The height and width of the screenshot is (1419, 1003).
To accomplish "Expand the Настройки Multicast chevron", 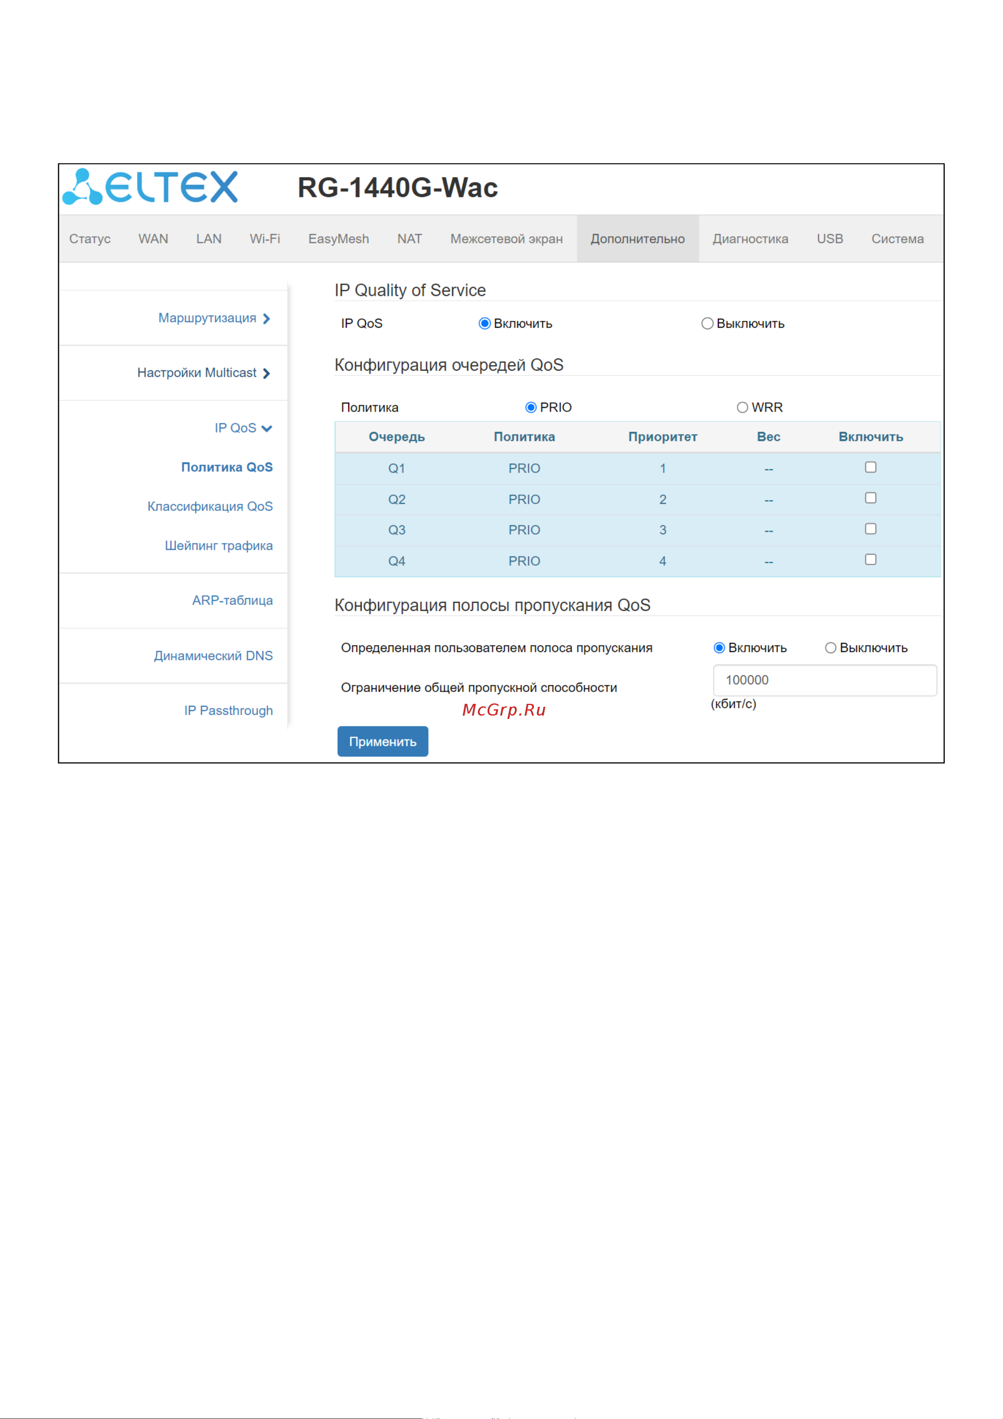I will click(267, 373).
